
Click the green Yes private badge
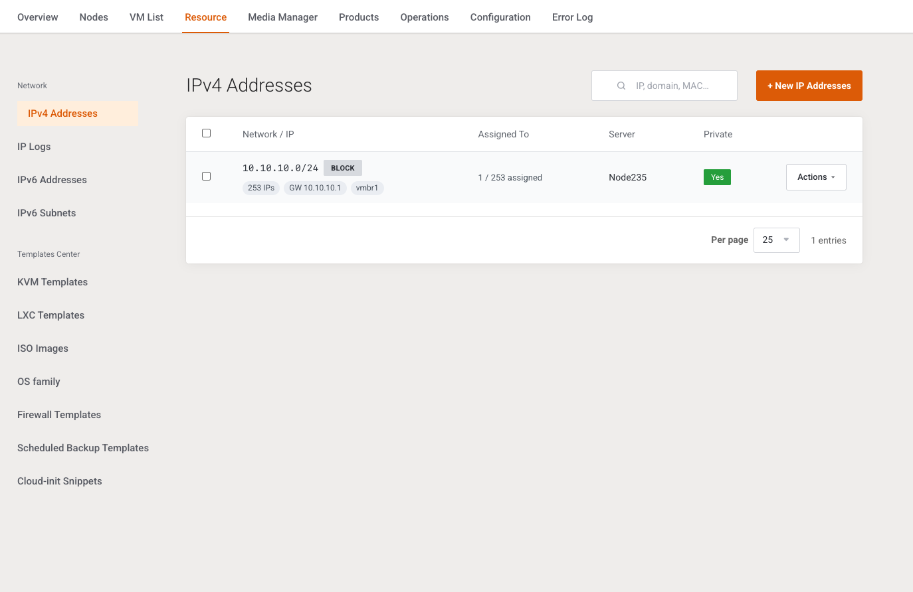click(717, 177)
